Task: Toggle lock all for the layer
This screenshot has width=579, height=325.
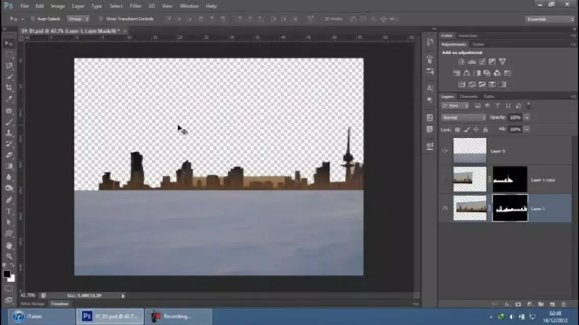Action: (486, 129)
